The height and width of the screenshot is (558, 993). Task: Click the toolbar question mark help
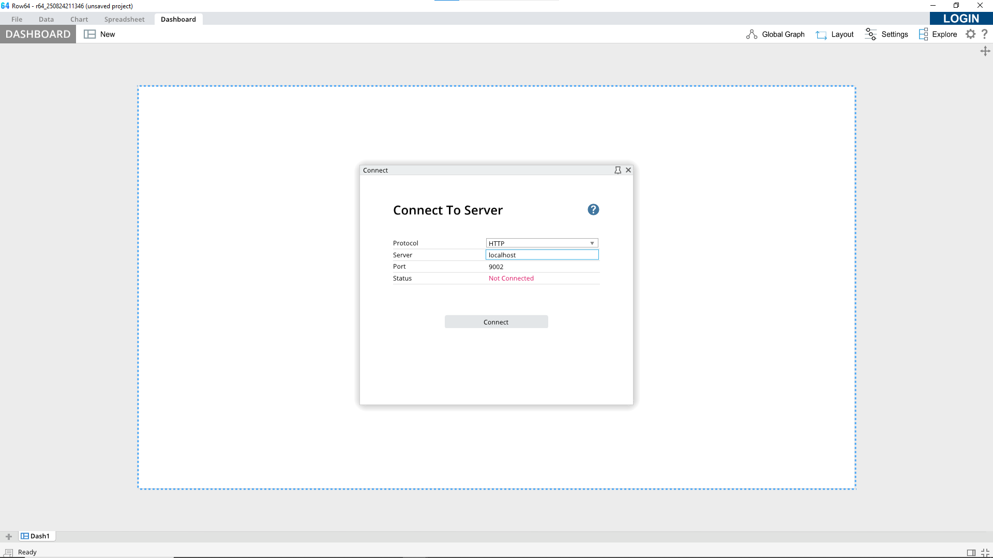click(x=985, y=34)
